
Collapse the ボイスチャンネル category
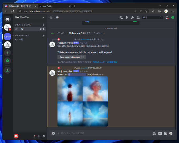click(x=21, y=35)
